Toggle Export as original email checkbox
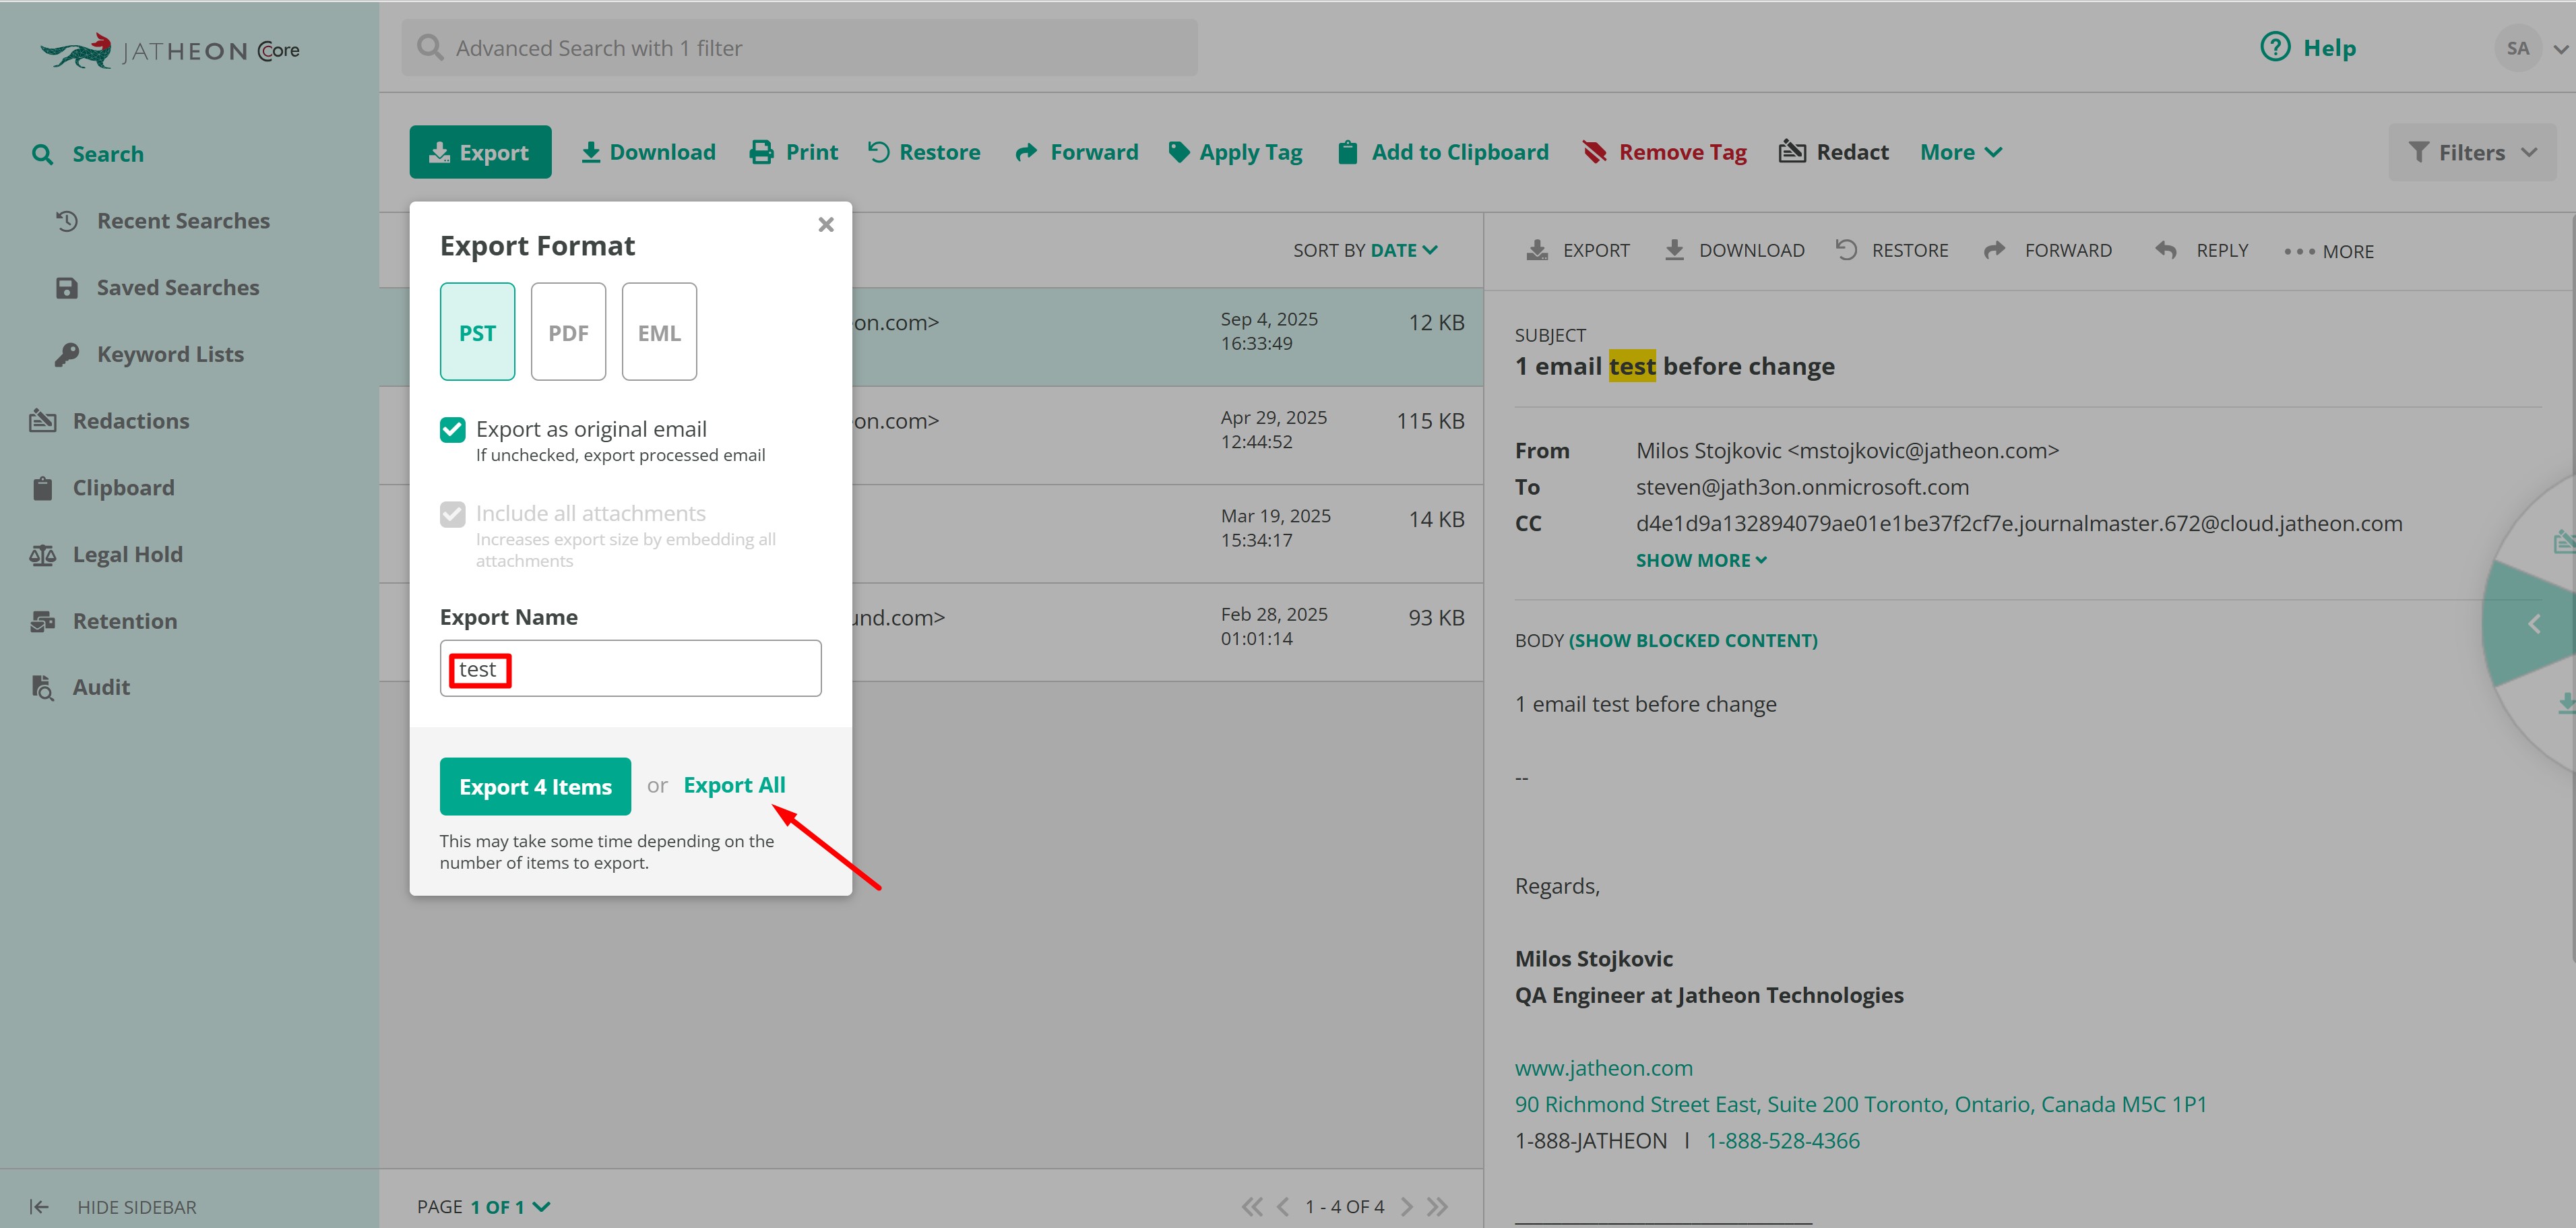This screenshot has width=2576, height=1228. (452, 430)
